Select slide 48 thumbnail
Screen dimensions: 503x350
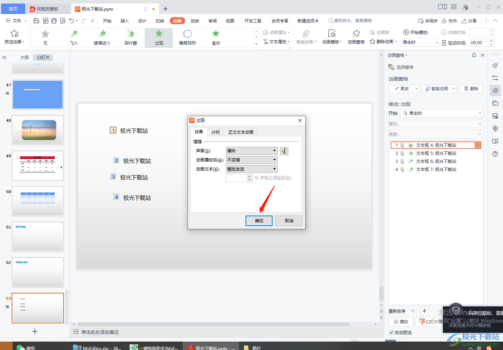click(x=38, y=130)
